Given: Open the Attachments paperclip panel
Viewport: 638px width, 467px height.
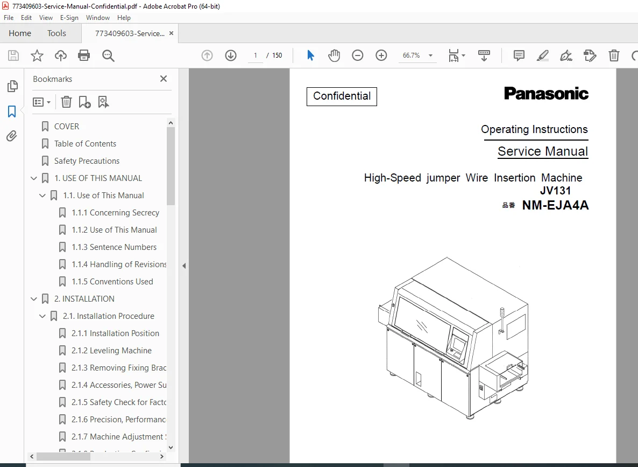Looking at the screenshot, I should point(12,136).
